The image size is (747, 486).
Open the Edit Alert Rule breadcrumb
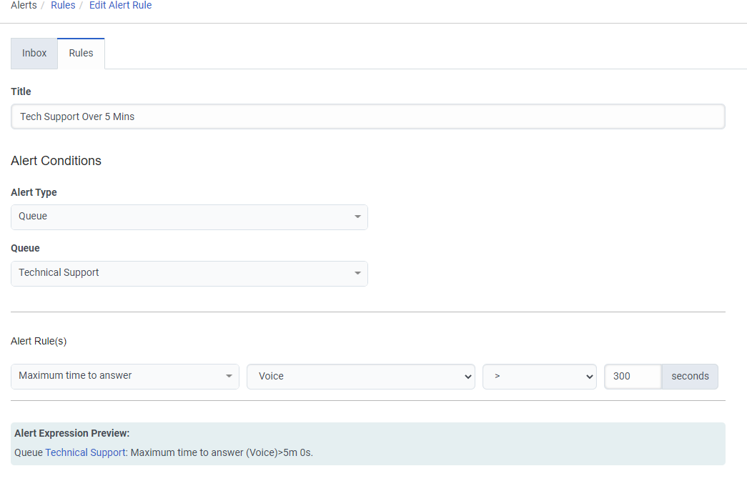(120, 5)
